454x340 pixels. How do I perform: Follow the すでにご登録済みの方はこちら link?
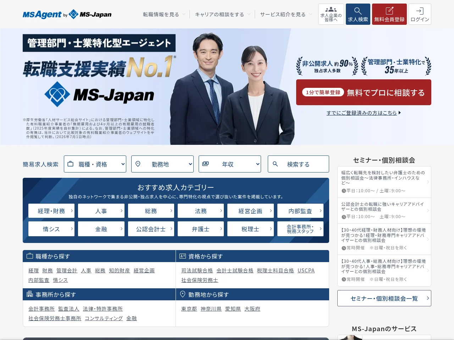[x=364, y=113]
